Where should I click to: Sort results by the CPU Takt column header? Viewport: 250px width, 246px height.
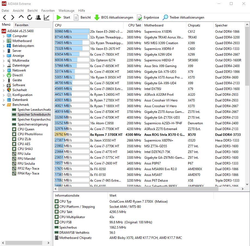133,25
